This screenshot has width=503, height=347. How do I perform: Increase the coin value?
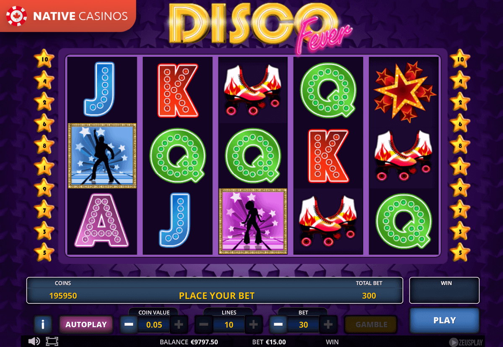[x=179, y=324]
